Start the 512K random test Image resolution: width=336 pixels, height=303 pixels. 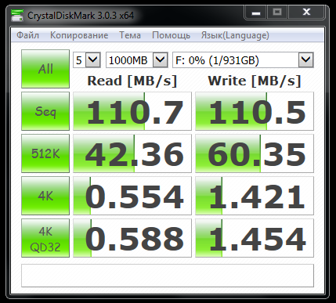[45, 153]
